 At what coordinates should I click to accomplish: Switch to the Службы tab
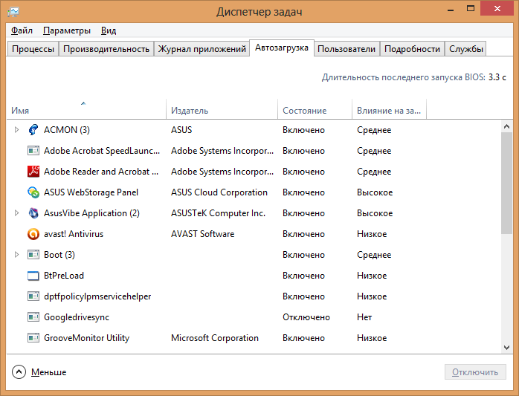click(x=465, y=49)
